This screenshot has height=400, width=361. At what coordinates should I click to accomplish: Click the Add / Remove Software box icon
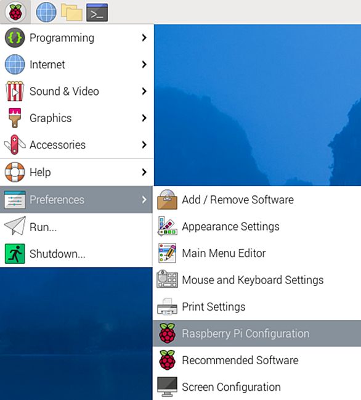tap(167, 200)
